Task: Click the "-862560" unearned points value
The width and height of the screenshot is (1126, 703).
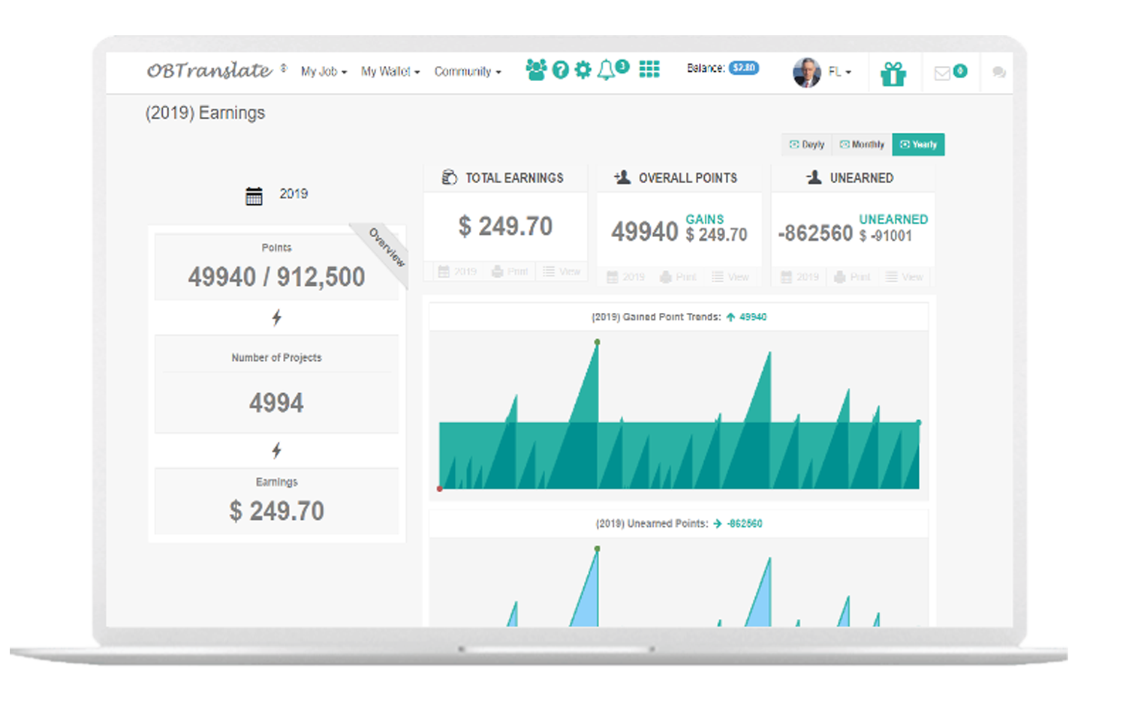Action: (815, 233)
